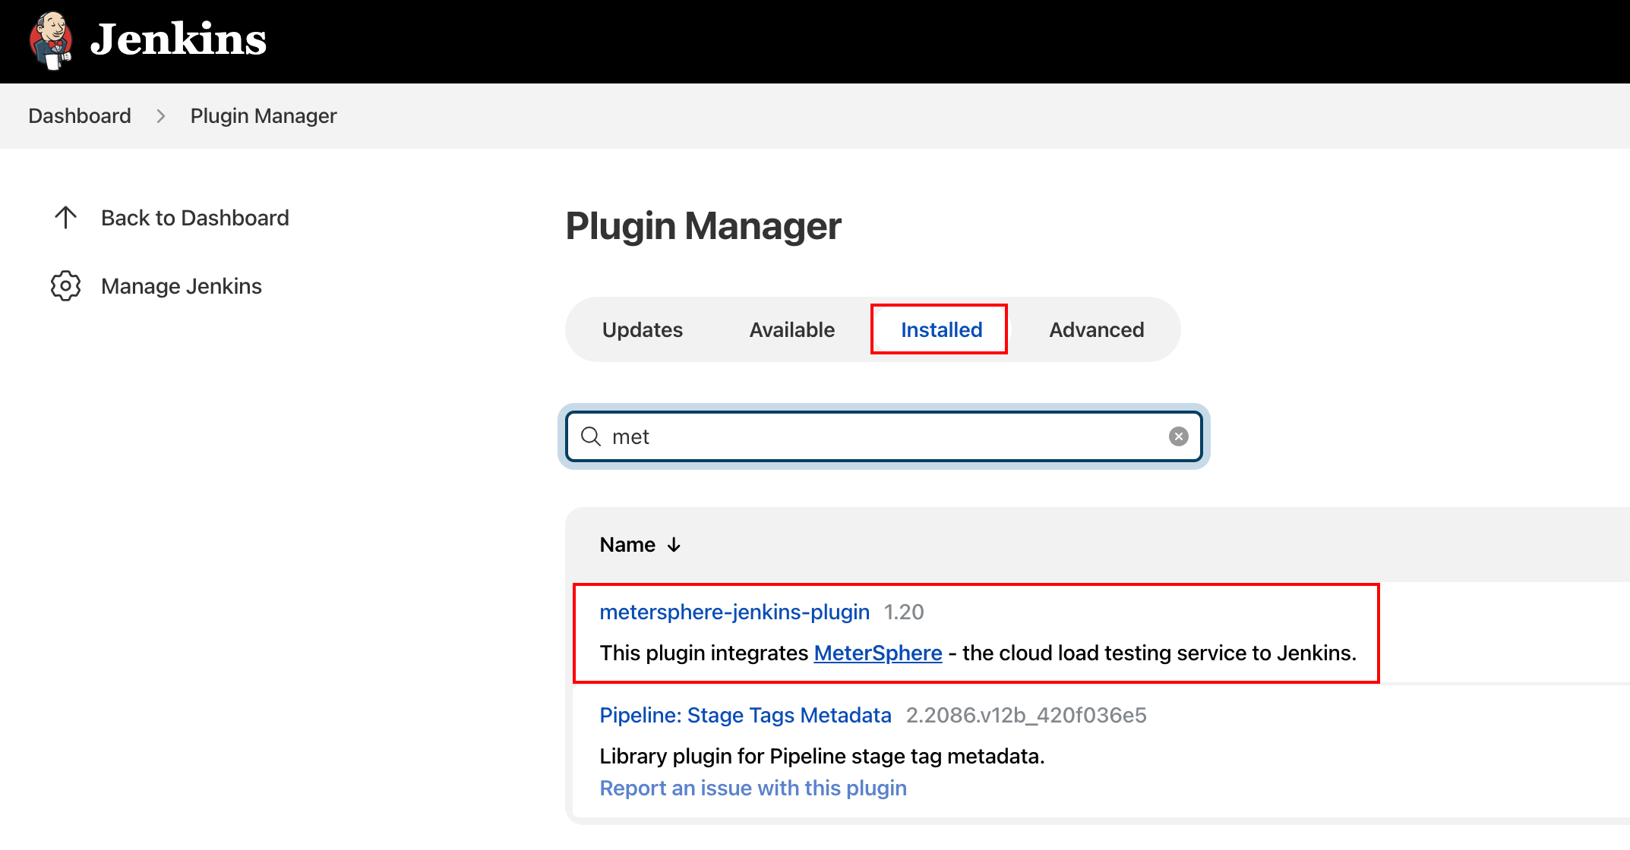Switch to the Updates tab
The width and height of the screenshot is (1630, 850).
[x=643, y=329]
